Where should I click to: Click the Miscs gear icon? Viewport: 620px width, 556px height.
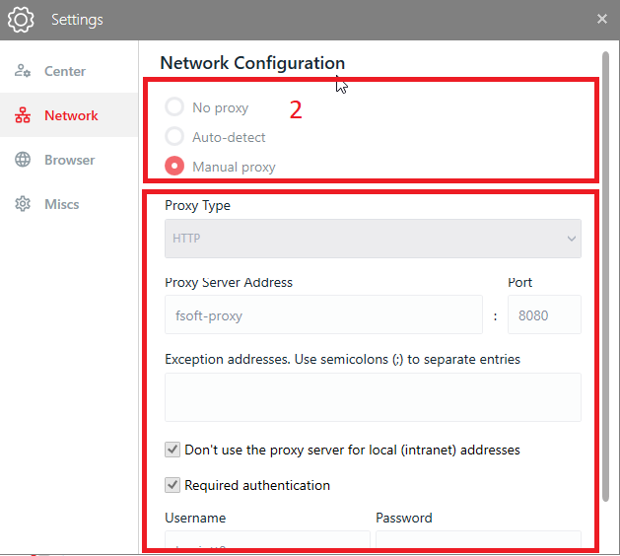tap(23, 204)
